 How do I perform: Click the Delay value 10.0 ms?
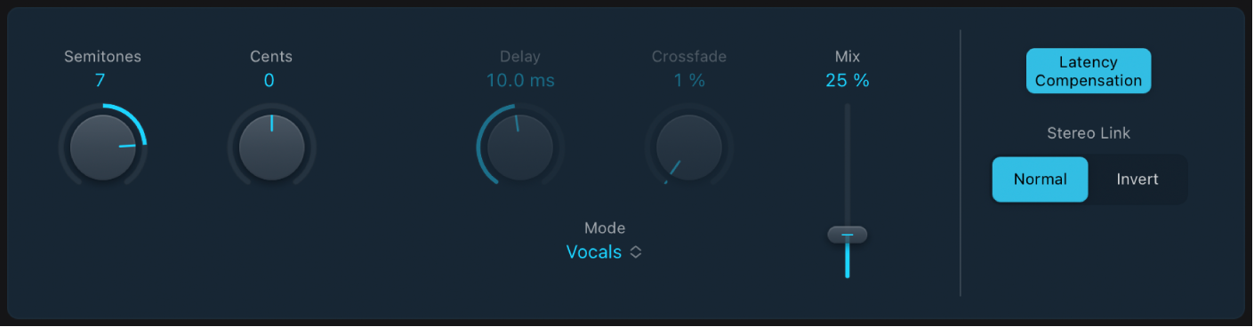point(520,81)
